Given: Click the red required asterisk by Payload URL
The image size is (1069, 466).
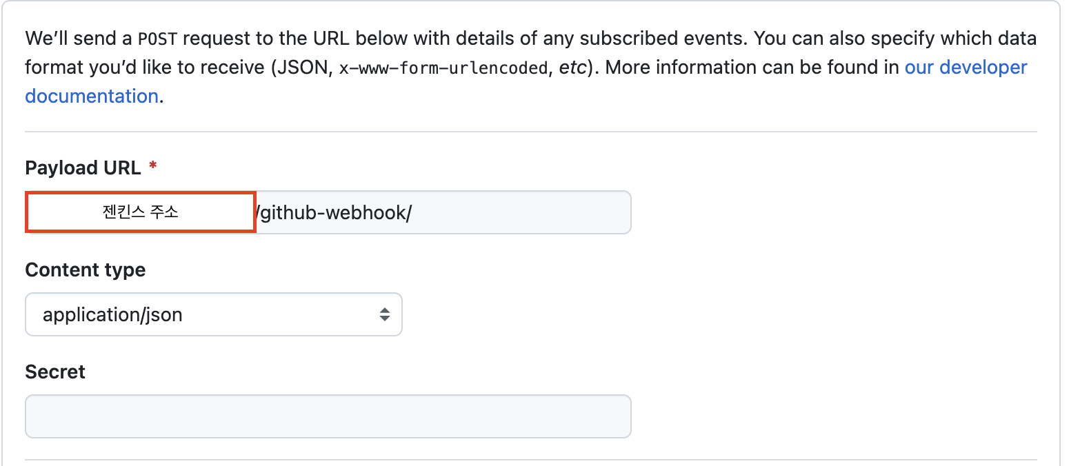Looking at the screenshot, I should point(152,167).
